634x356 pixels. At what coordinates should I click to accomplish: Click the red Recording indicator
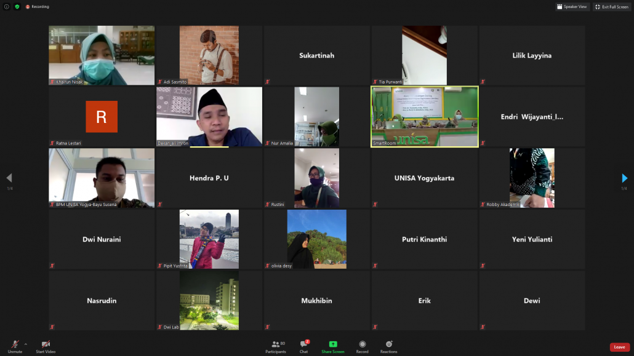tap(37, 7)
